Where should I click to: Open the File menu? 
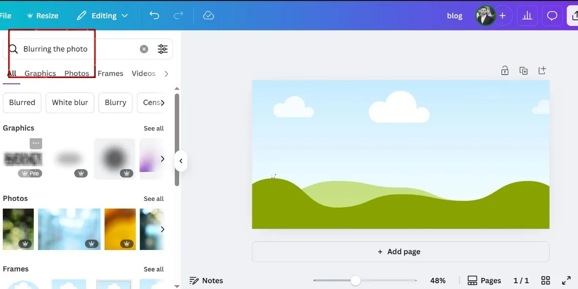pos(5,15)
